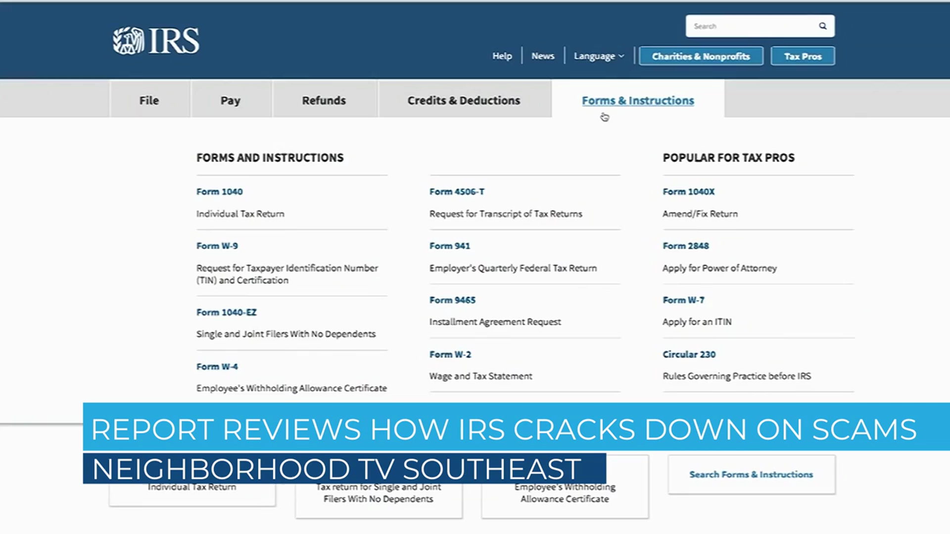950x534 pixels.
Task: Click 'Wage and Tax Statement' text
Action: 480,376
